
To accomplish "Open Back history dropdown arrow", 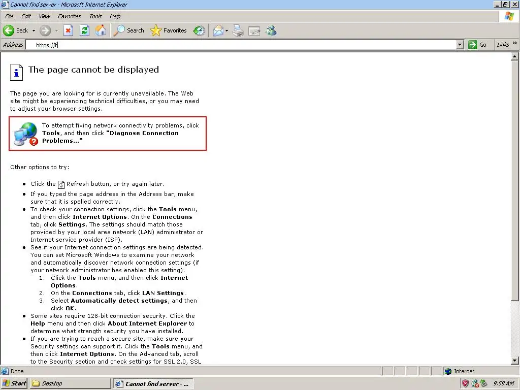I will (34, 30).
